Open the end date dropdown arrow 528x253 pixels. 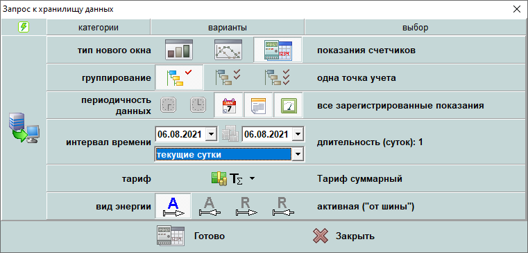298,135
